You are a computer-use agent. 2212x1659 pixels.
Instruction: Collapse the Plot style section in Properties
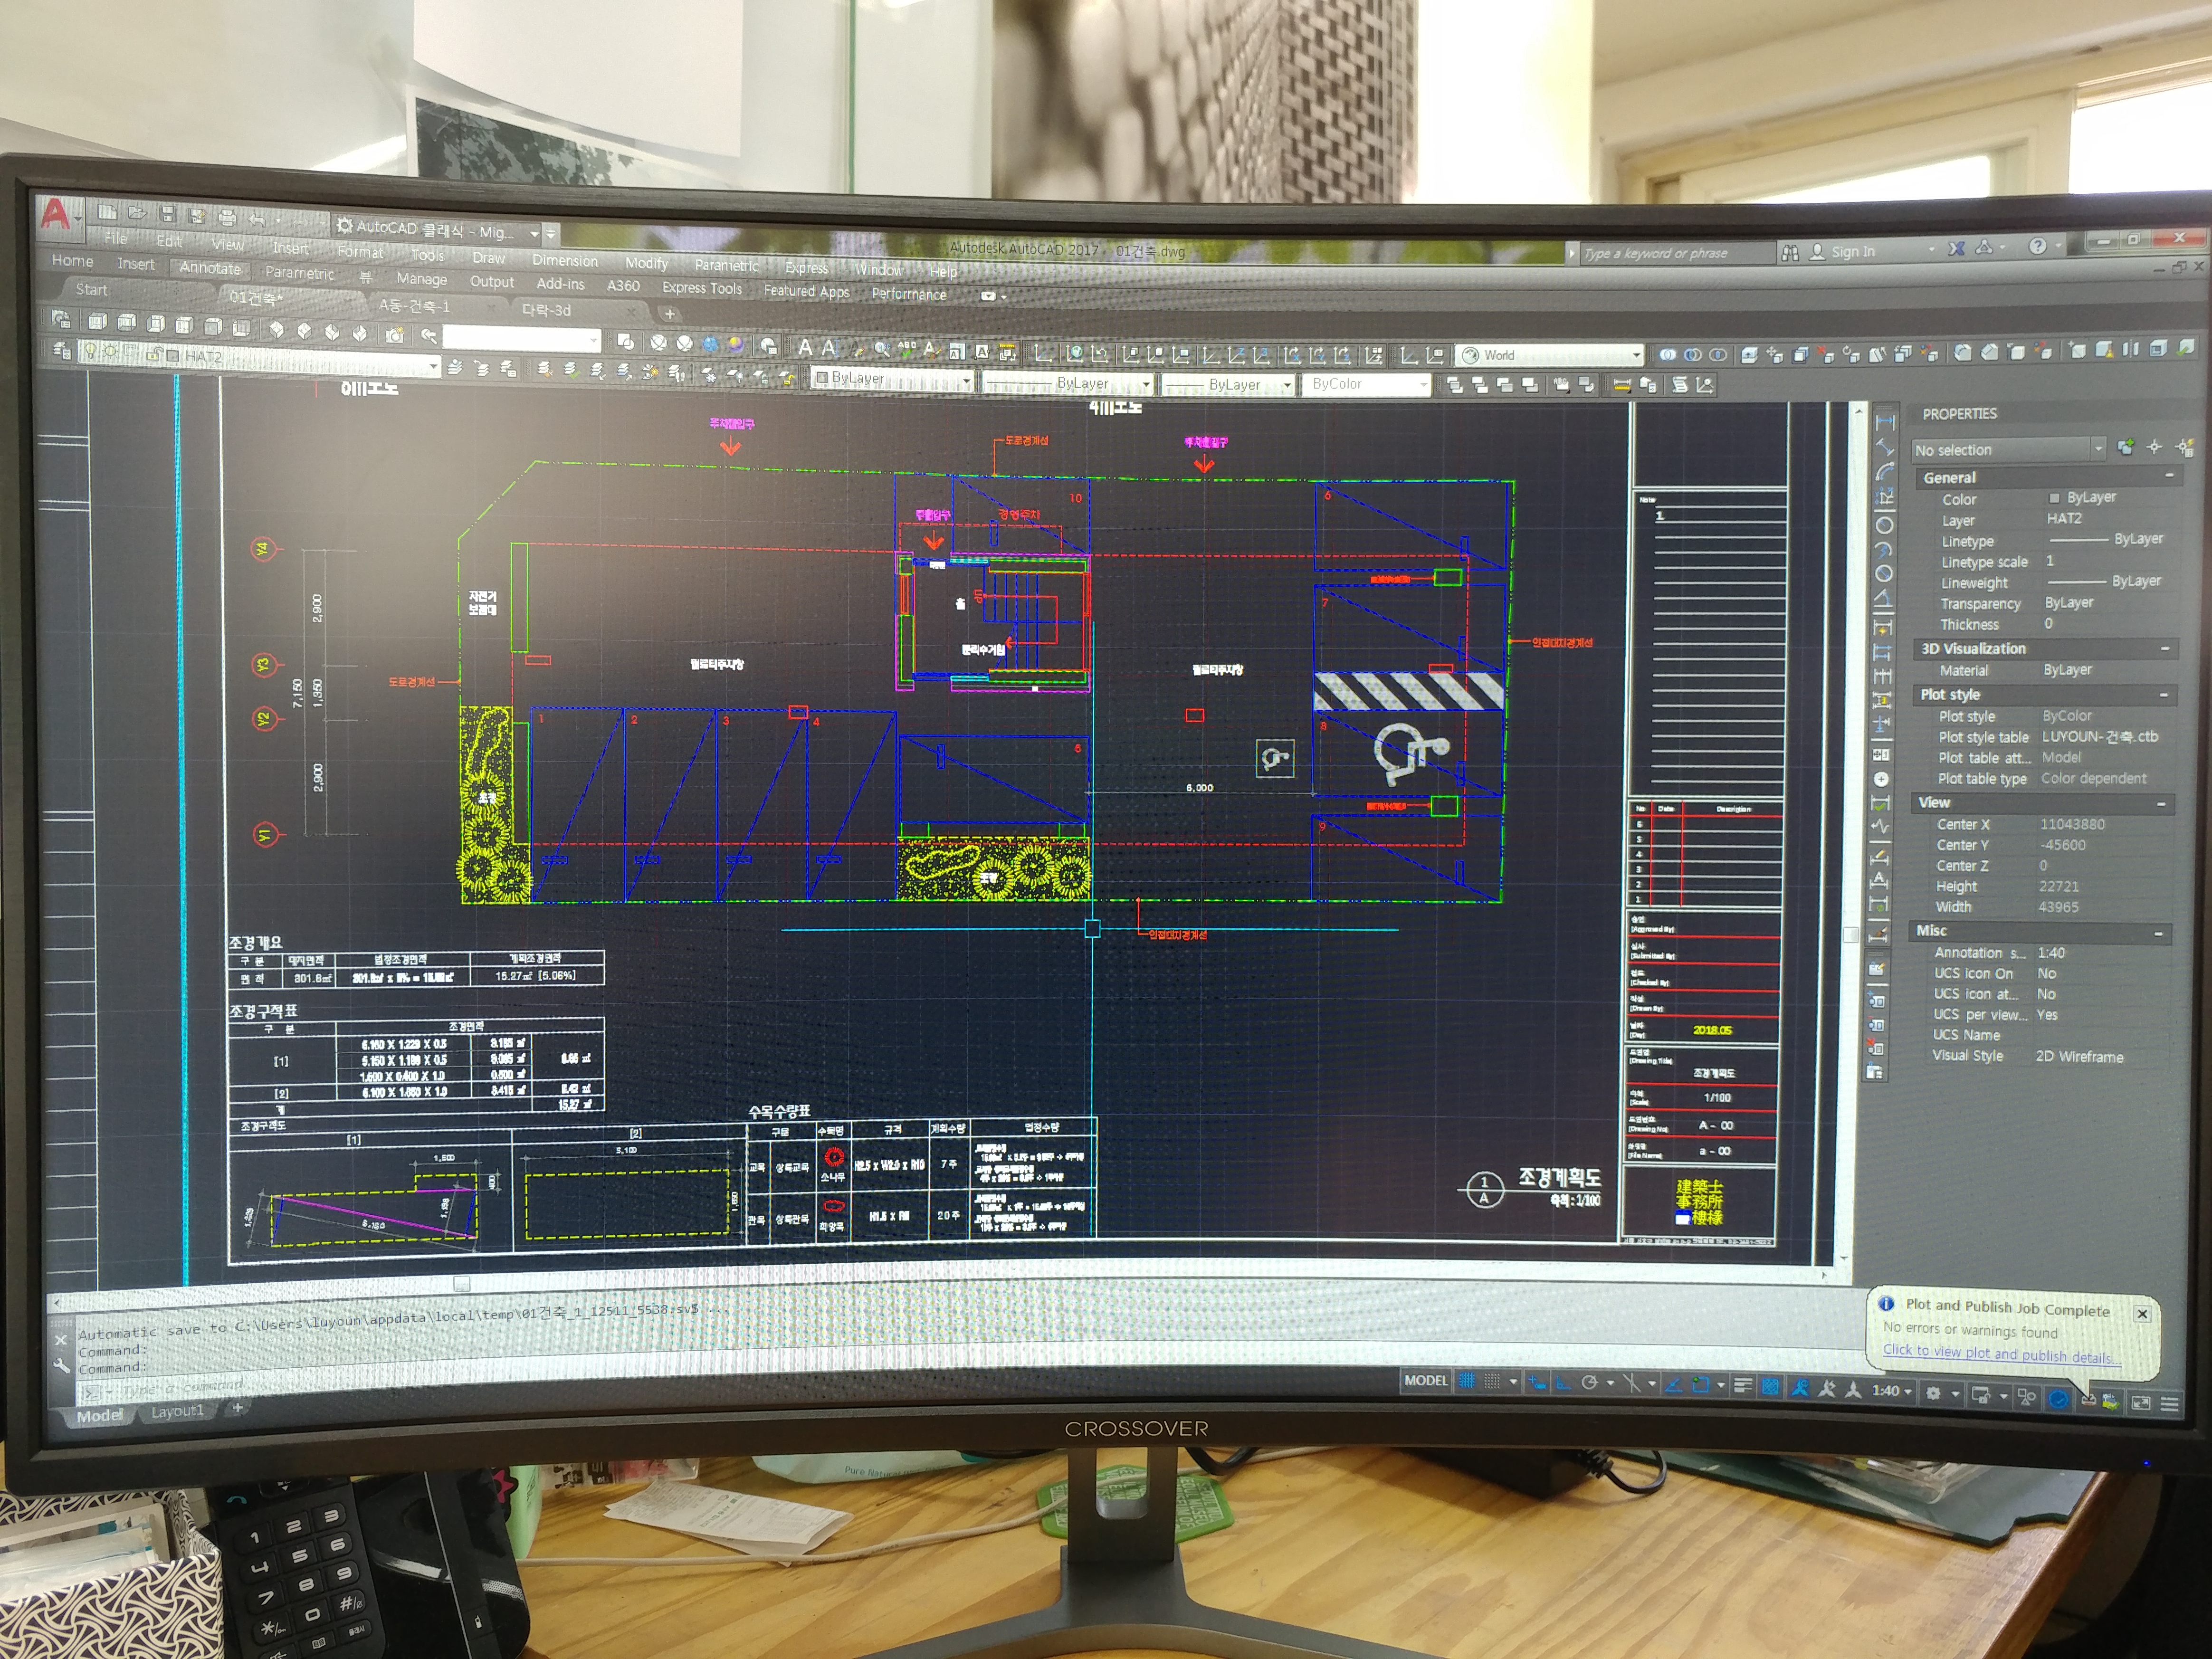pyautogui.click(x=2163, y=695)
